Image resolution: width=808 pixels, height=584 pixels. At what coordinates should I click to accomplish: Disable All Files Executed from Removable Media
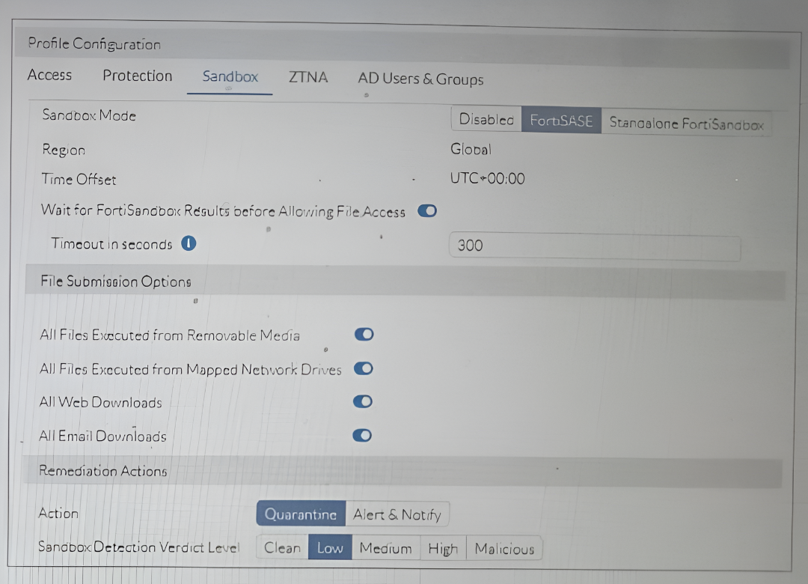(364, 334)
